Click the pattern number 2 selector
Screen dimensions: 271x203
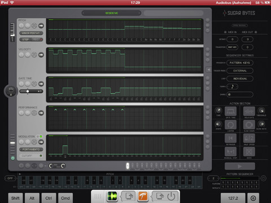click(213, 178)
